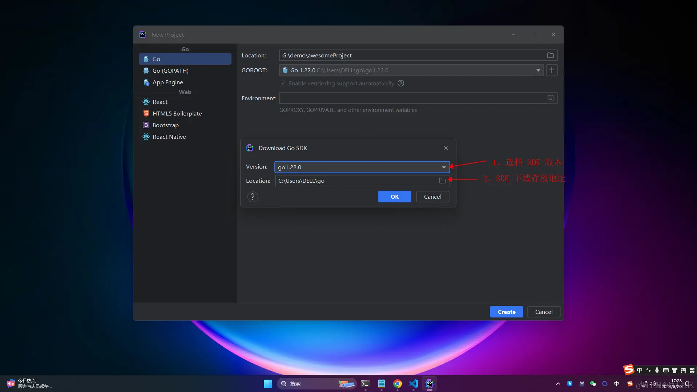697x392 pixels.
Task: Open the Windows Start menu
Action: pyautogui.click(x=268, y=384)
